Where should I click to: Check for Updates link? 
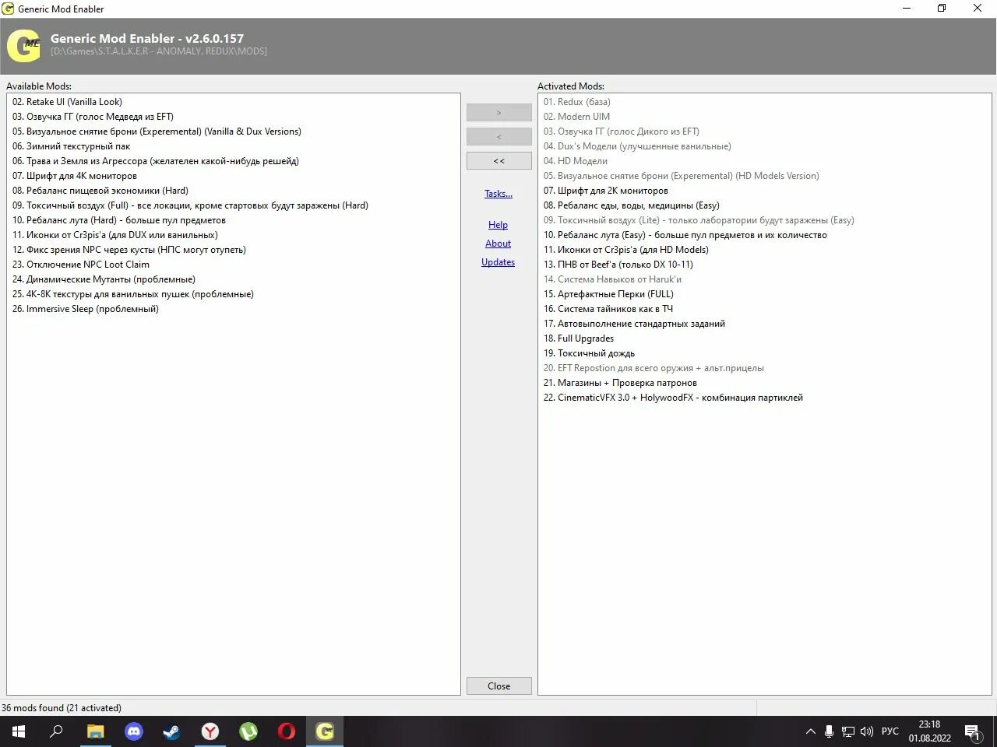498,262
